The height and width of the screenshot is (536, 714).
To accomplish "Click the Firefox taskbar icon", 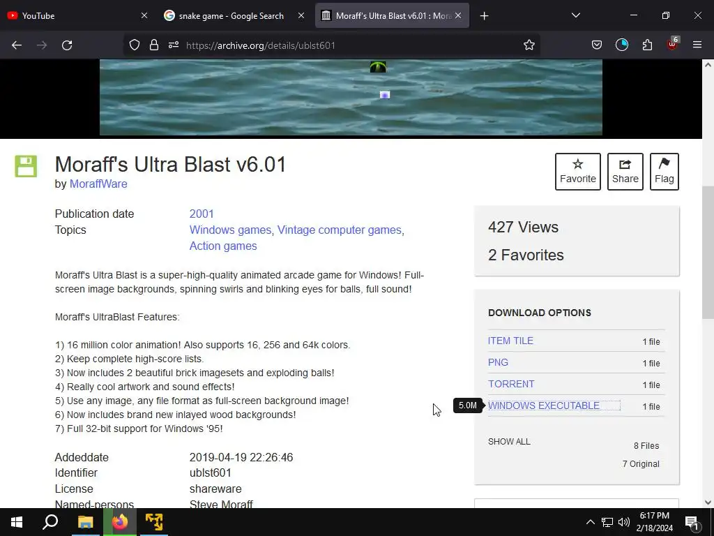I will (x=120, y=522).
